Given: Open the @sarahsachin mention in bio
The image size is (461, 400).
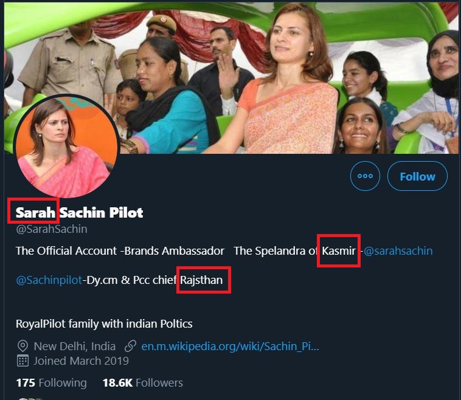Looking at the screenshot, I should click(398, 250).
